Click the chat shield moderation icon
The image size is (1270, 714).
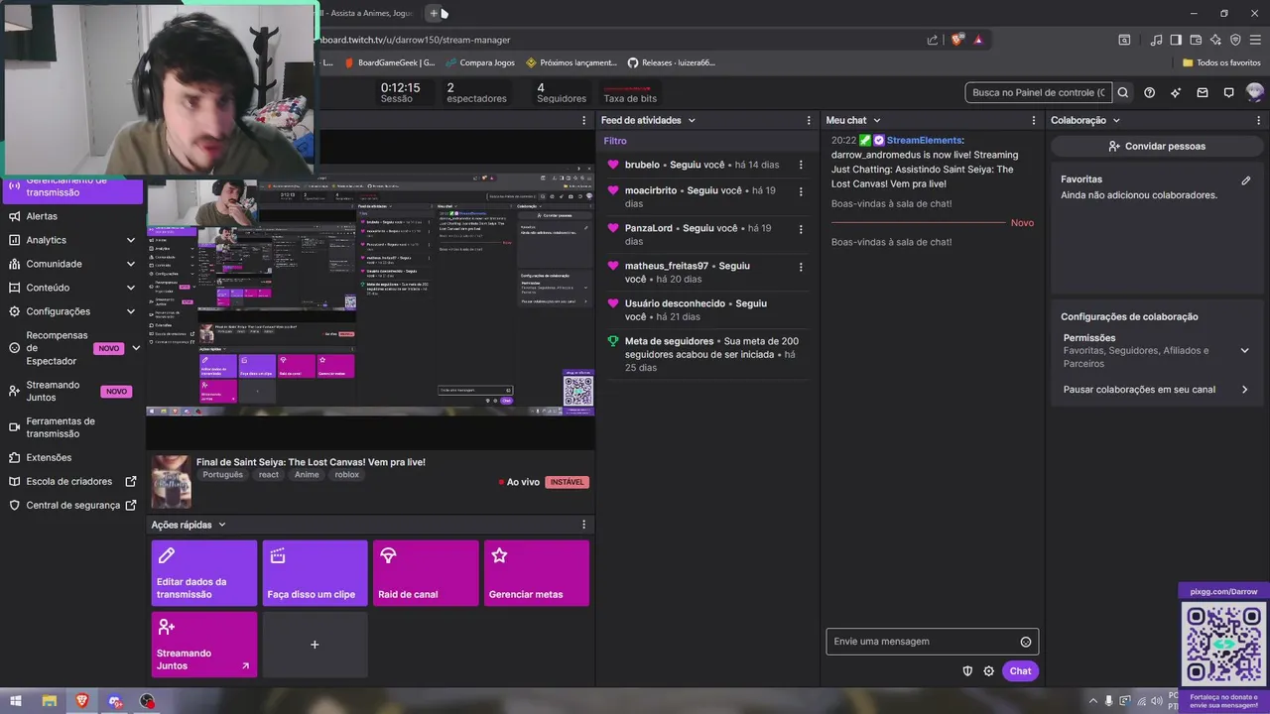click(967, 671)
